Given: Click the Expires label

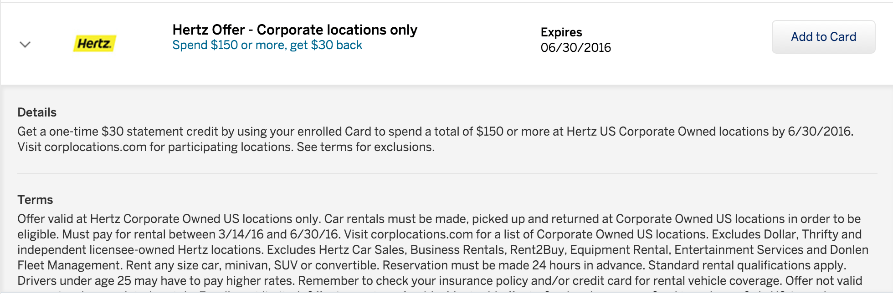Looking at the screenshot, I should [561, 32].
